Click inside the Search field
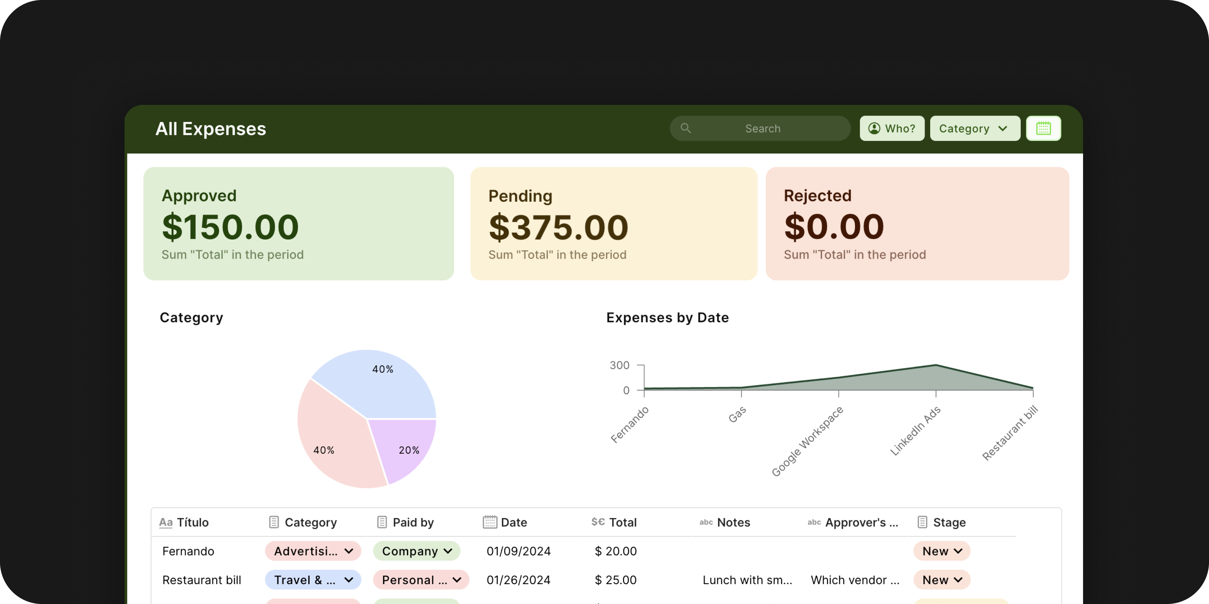 [x=762, y=128]
